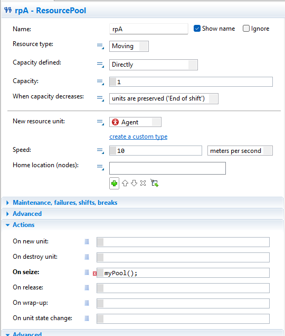The height and width of the screenshot is (336, 285).
Task: Open the meters per second units dropdown
Action: 240,151
